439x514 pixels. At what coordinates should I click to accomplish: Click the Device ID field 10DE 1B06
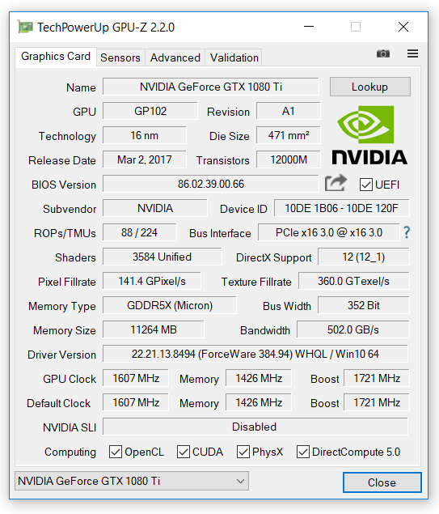point(341,208)
